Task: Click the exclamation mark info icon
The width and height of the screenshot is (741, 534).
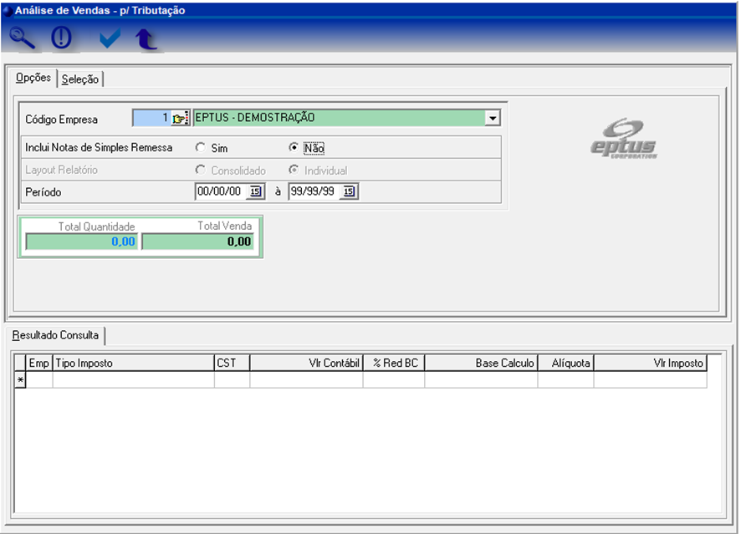Action: click(x=62, y=38)
